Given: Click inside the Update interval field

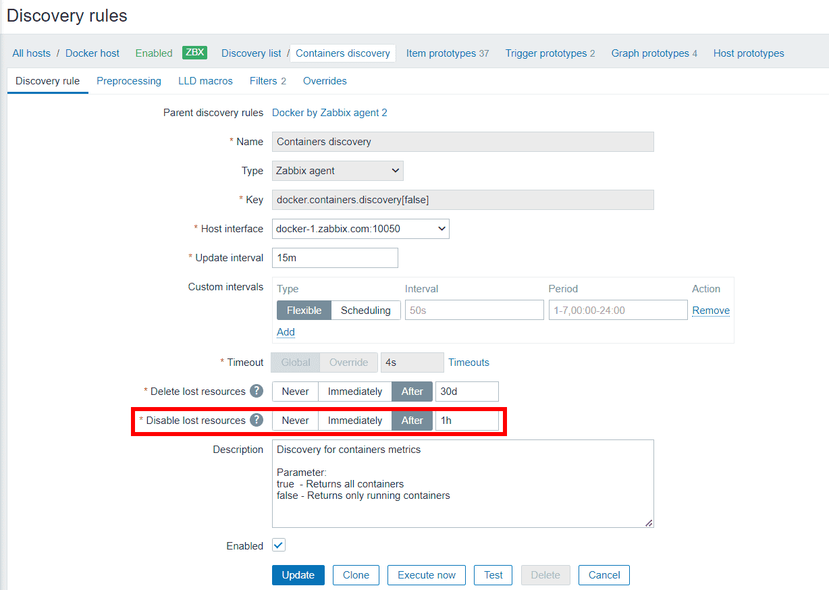Looking at the screenshot, I should tap(334, 257).
